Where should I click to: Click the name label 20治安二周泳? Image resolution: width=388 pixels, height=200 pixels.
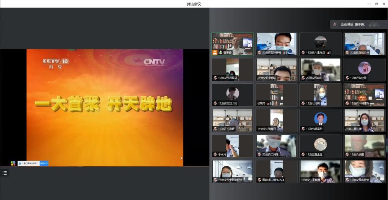[271, 155]
